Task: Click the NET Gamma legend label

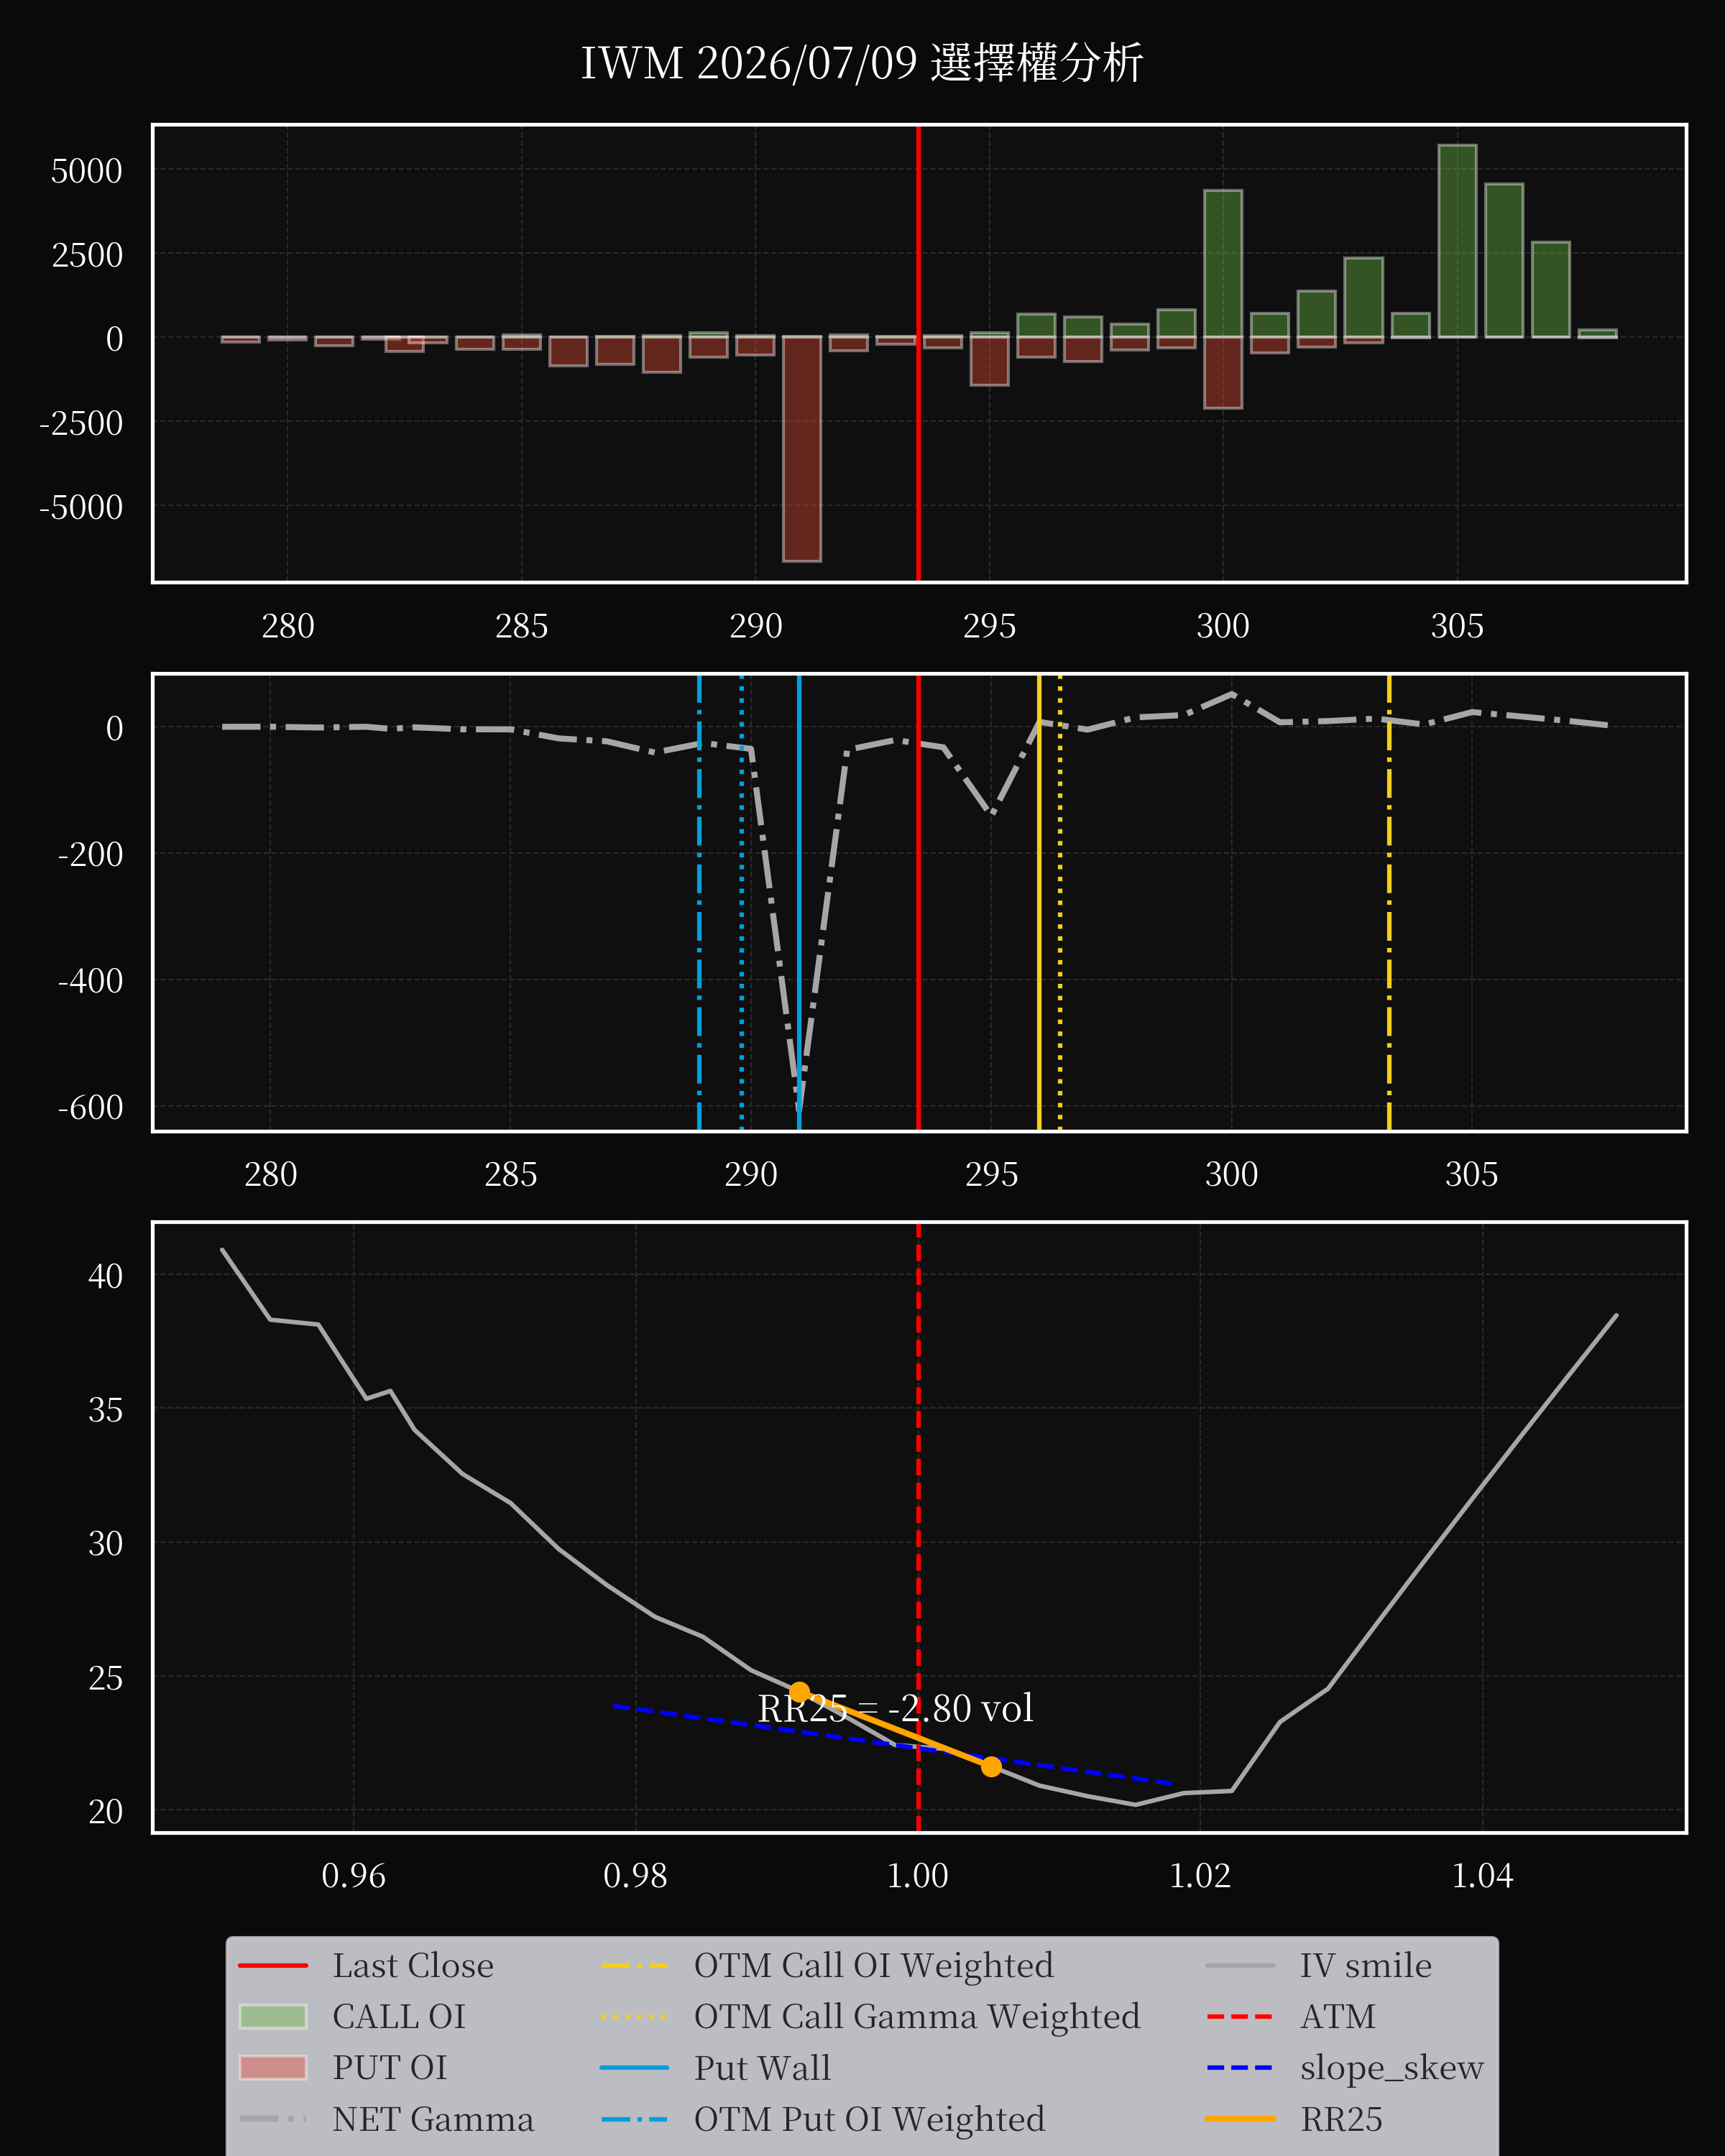Action: pyautogui.click(x=433, y=2119)
